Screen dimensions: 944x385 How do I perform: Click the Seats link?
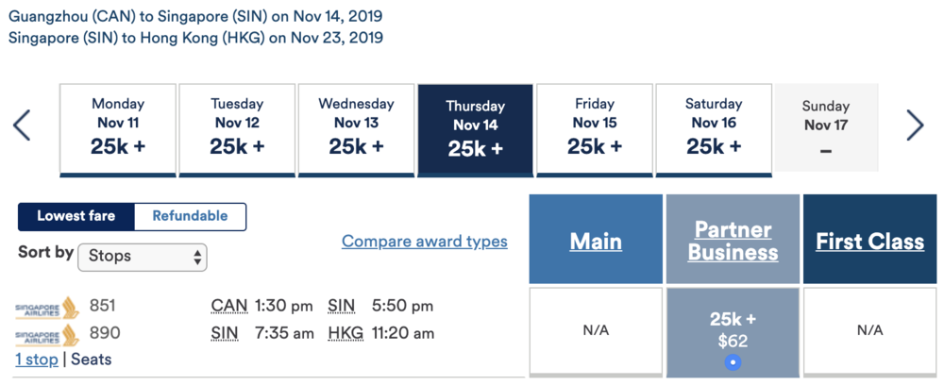tap(92, 360)
